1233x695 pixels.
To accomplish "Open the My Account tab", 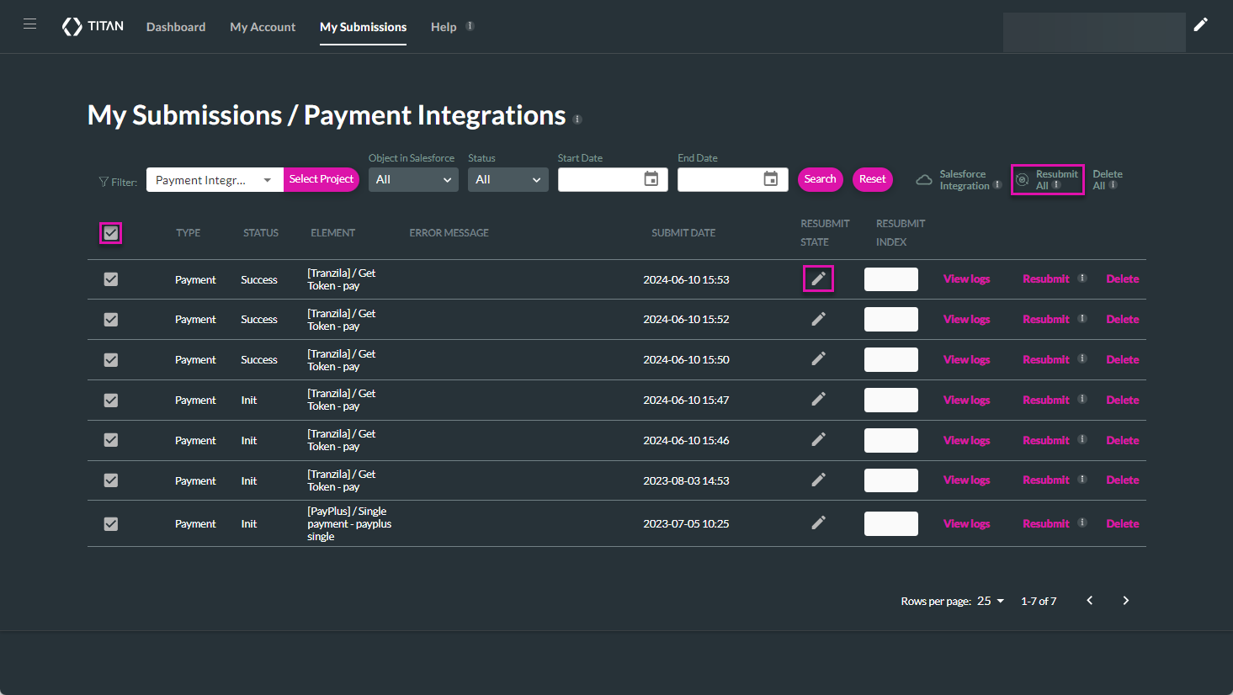I will 263,27.
